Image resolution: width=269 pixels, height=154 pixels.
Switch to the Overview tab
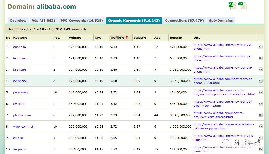[x=18, y=20]
